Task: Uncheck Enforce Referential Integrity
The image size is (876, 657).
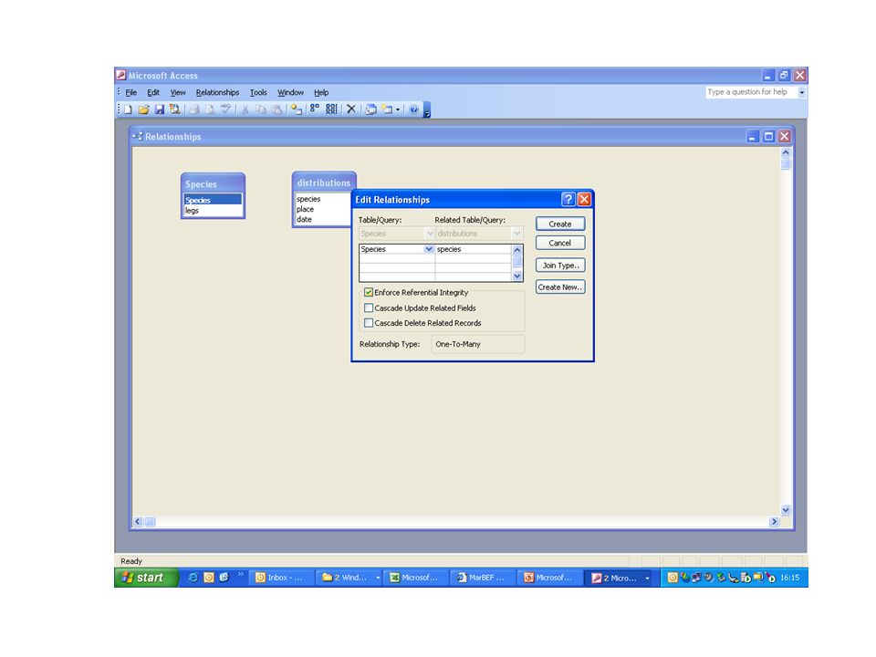Action: coord(369,292)
